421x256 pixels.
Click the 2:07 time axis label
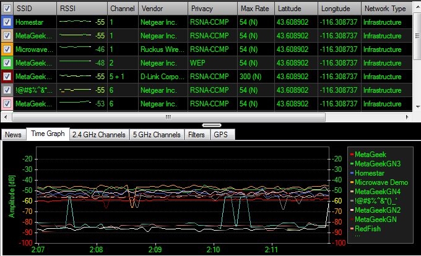[38, 250]
